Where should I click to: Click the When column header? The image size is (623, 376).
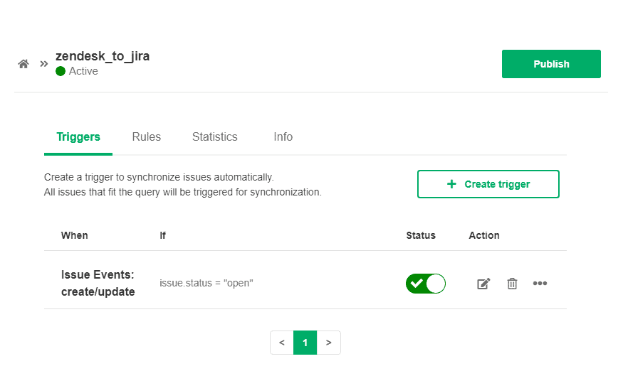[x=74, y=235]
